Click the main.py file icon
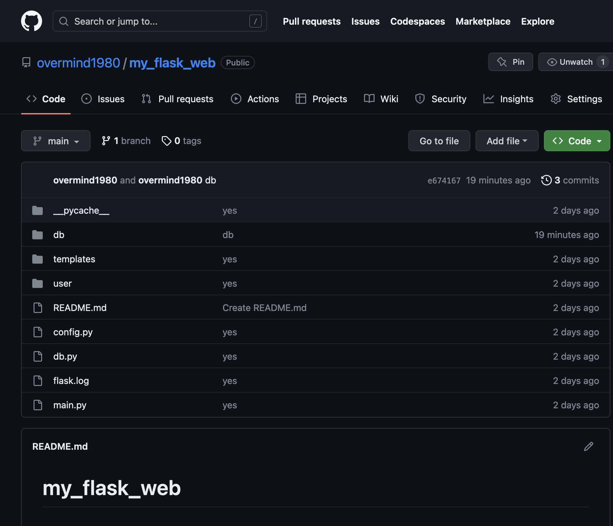Image resolution: width=613 pixels, height=526 pixels. [x=38, y=405]
